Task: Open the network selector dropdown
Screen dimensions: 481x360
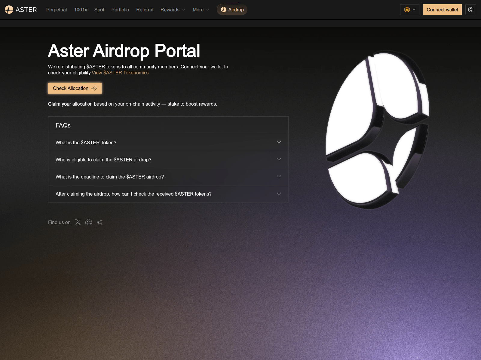Action: [x=409, y=10]
